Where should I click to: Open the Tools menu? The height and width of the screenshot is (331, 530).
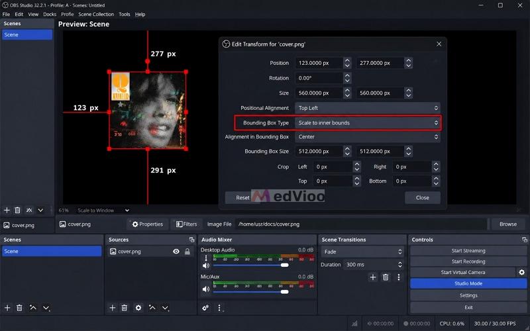pyautogui.click(x=125, y=14)
